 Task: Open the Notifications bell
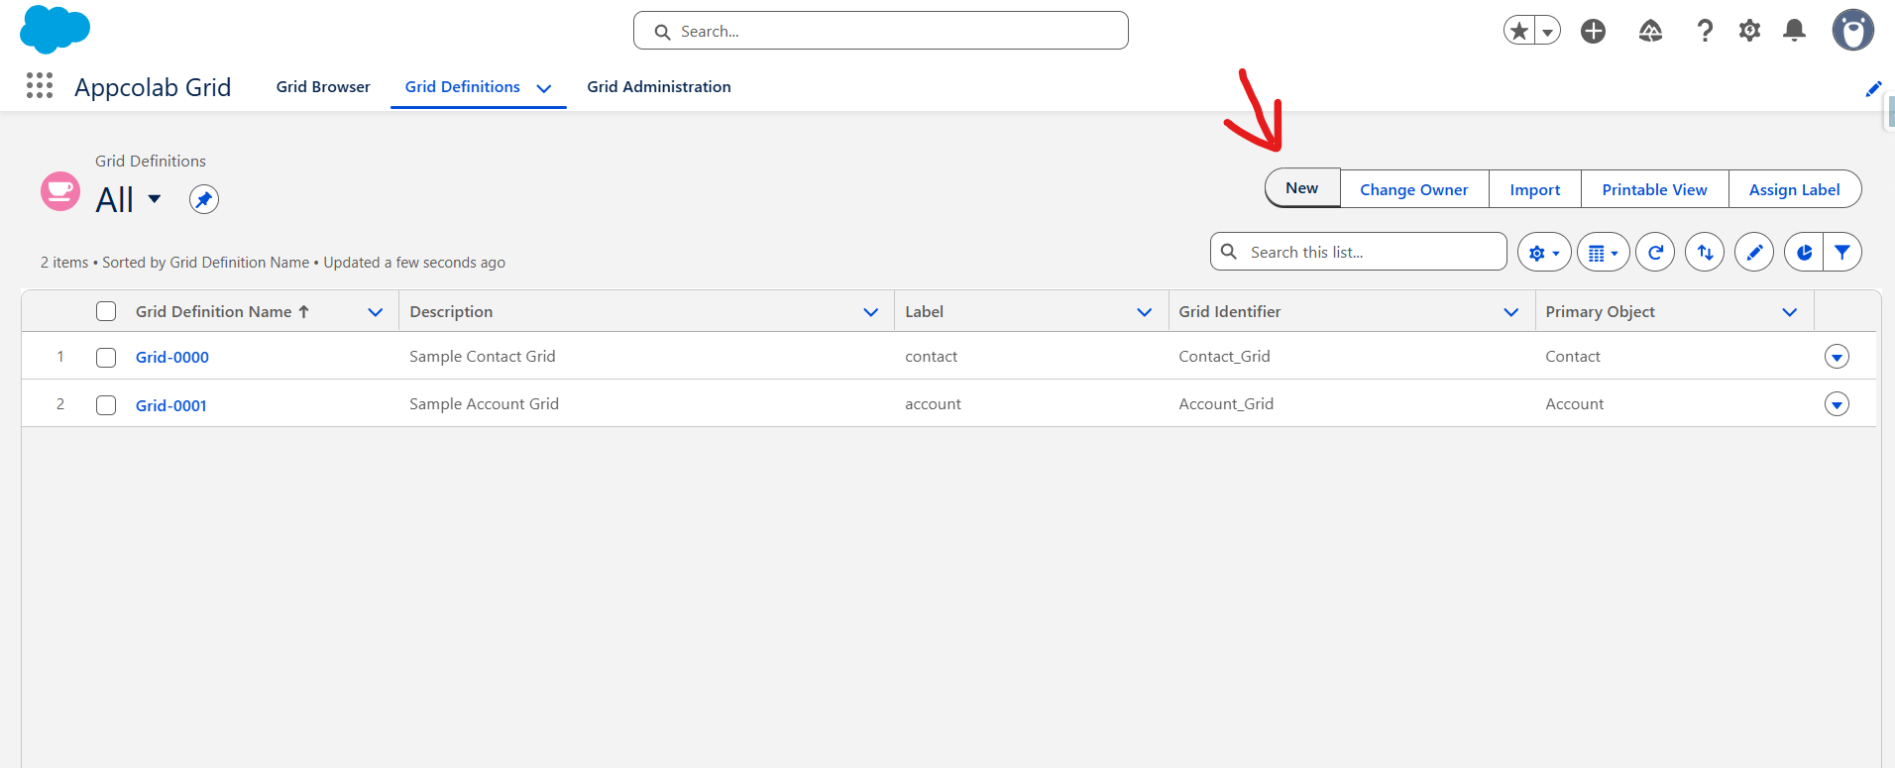point(1794,31)
